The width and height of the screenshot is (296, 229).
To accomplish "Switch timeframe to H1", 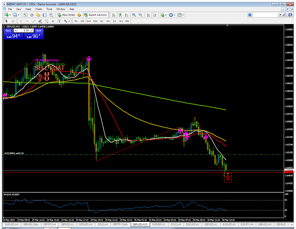I will click(101, 21).
